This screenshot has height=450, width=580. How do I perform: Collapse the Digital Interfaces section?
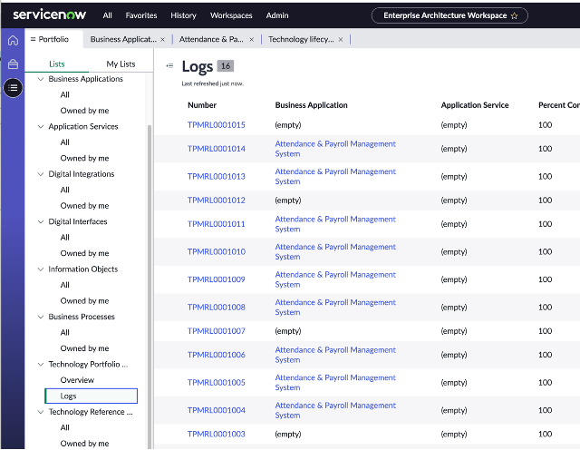[41, 221]
